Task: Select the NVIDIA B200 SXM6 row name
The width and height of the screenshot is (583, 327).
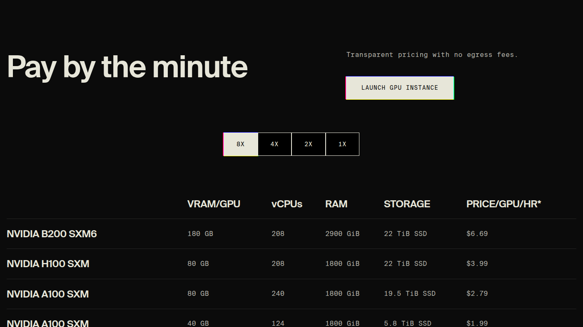Action: tap(52, 234)
